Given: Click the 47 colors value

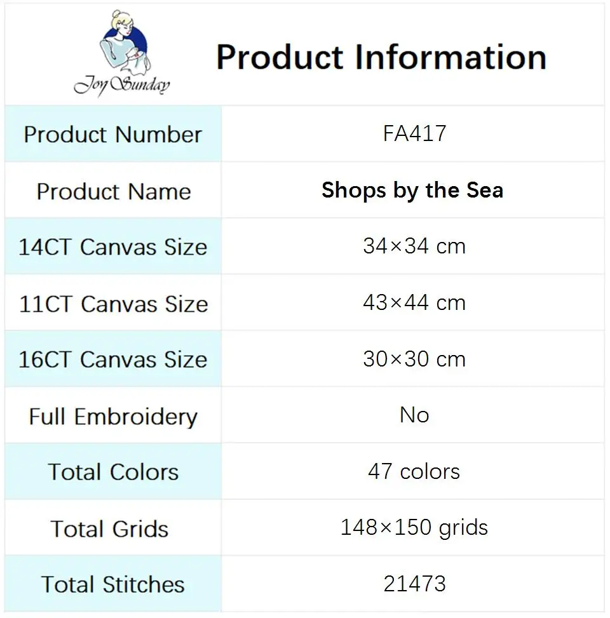Looking at the screenshot, I should click(414, 471).
